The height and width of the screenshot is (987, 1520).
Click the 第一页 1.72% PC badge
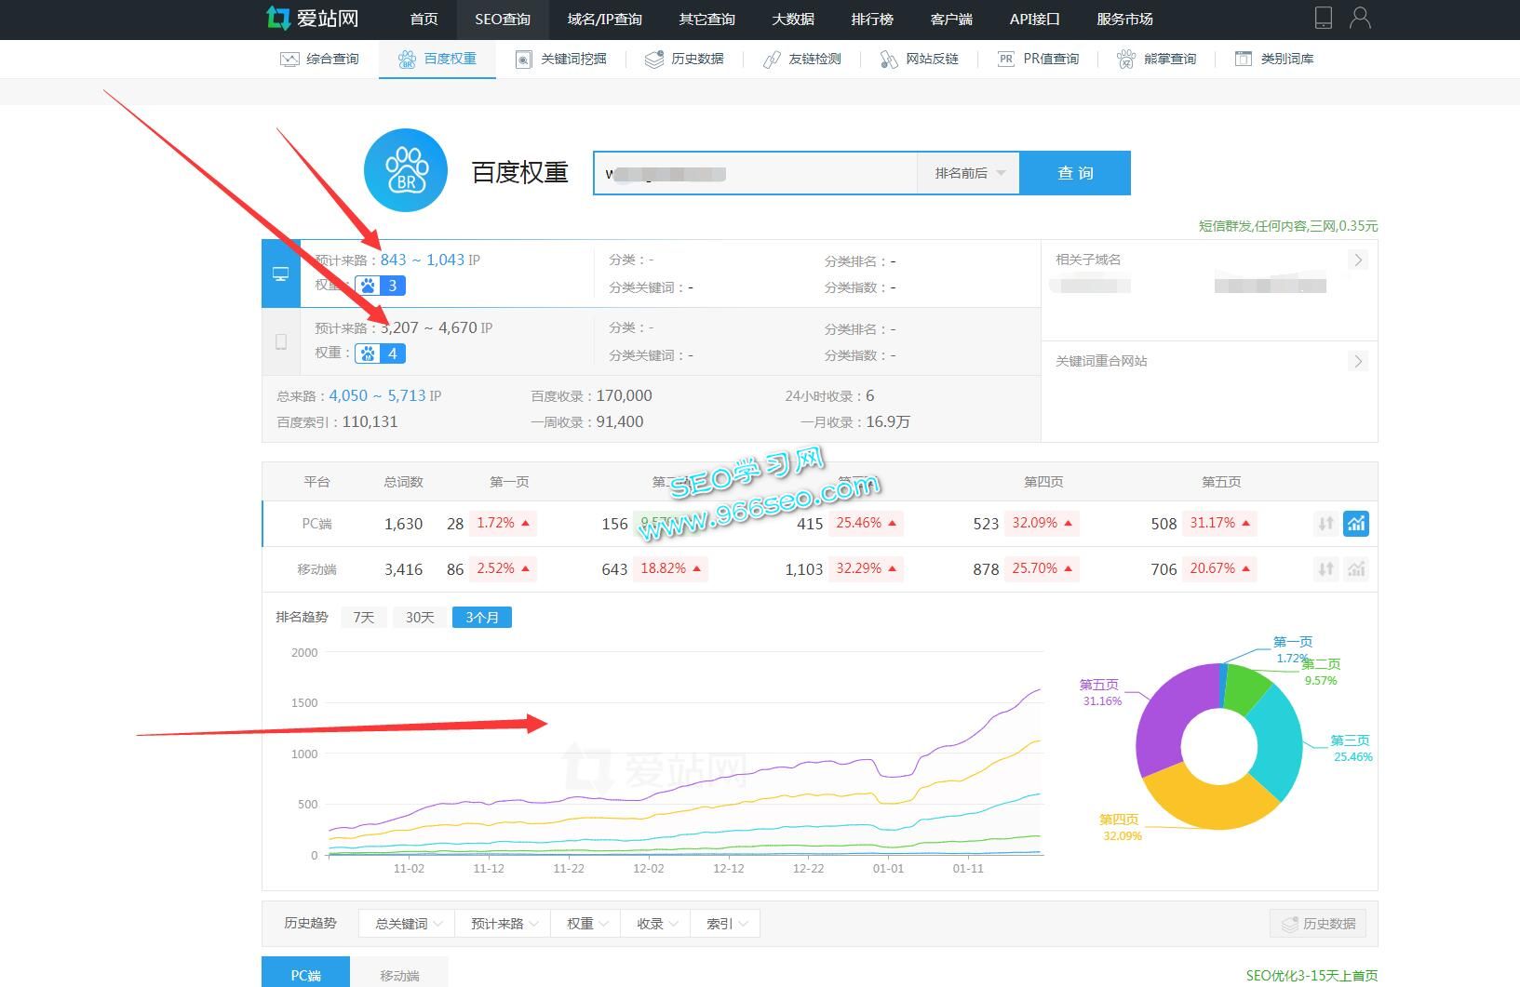(503, 524)
